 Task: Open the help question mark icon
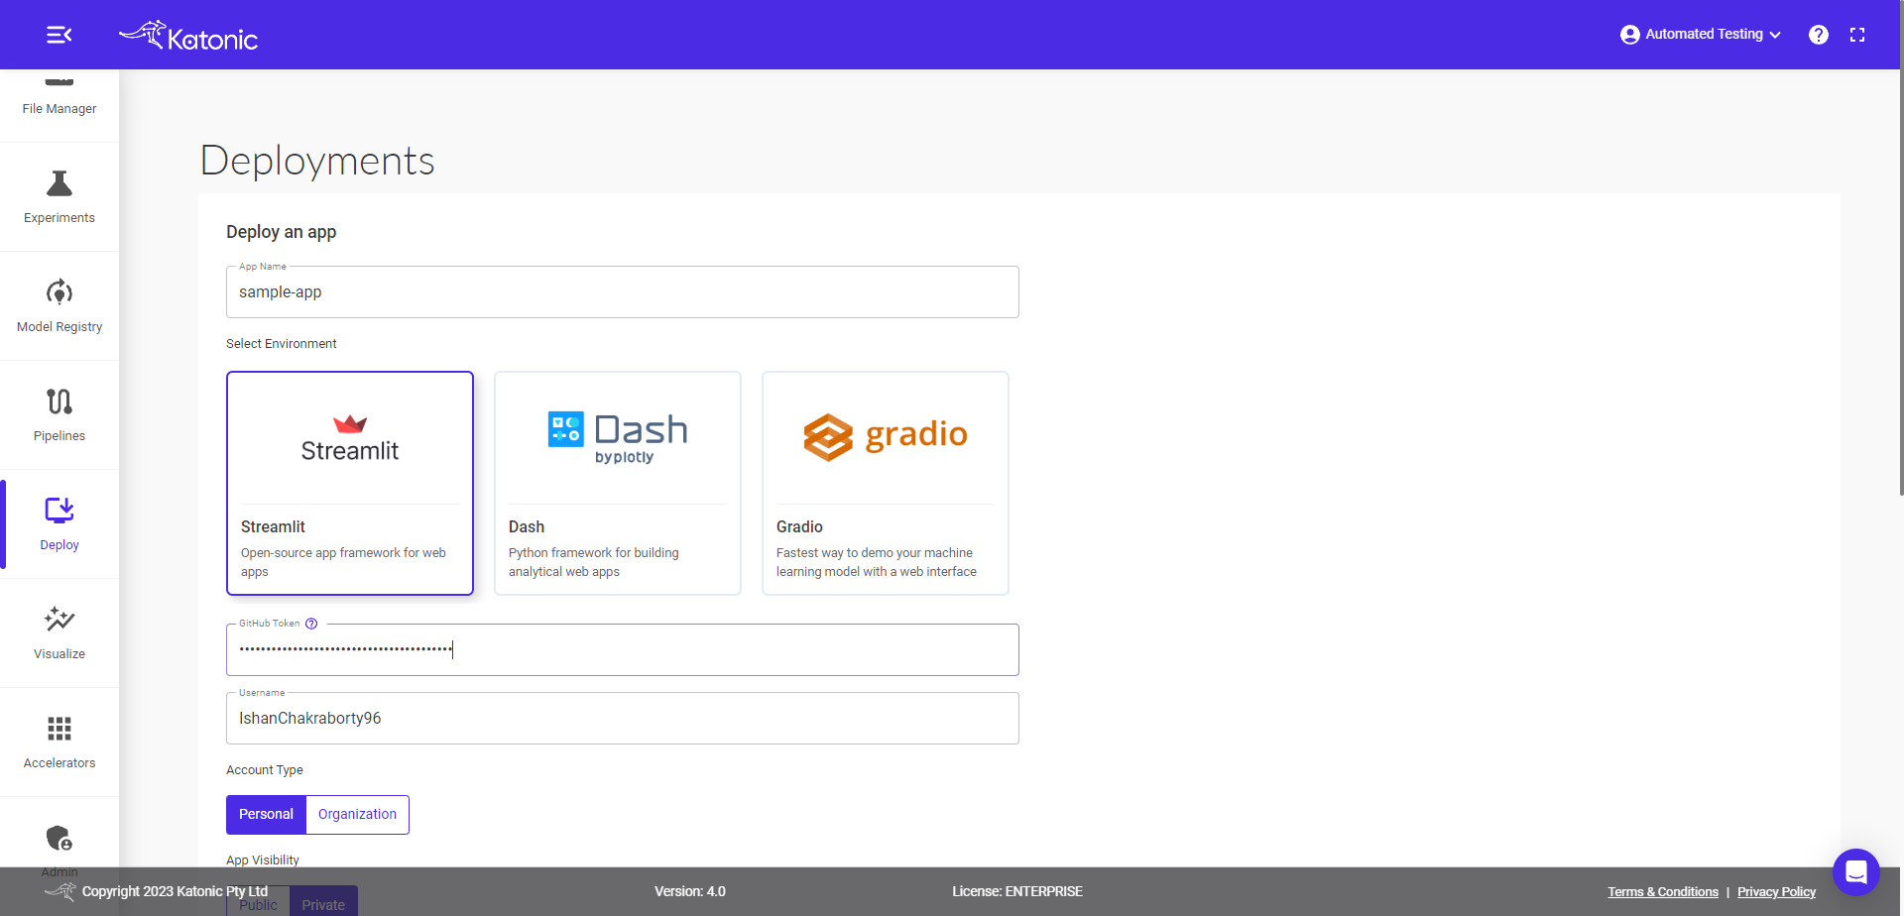[x=1818, y=35]
